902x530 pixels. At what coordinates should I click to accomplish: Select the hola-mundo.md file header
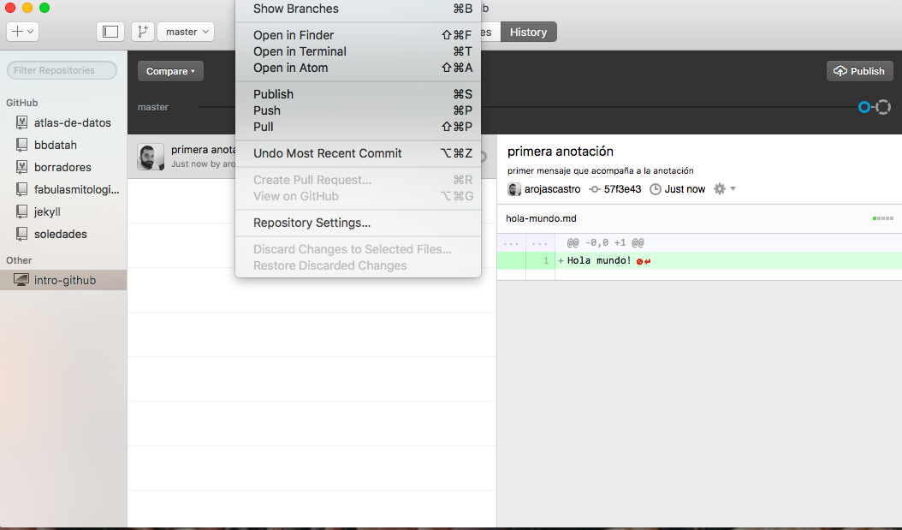541,218
